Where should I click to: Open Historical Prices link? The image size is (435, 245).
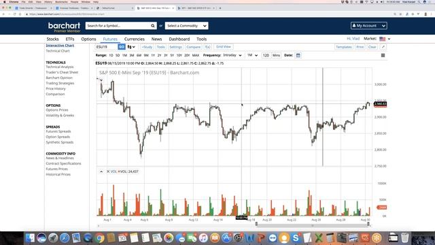pyautogui.click(x=58, y=174)
